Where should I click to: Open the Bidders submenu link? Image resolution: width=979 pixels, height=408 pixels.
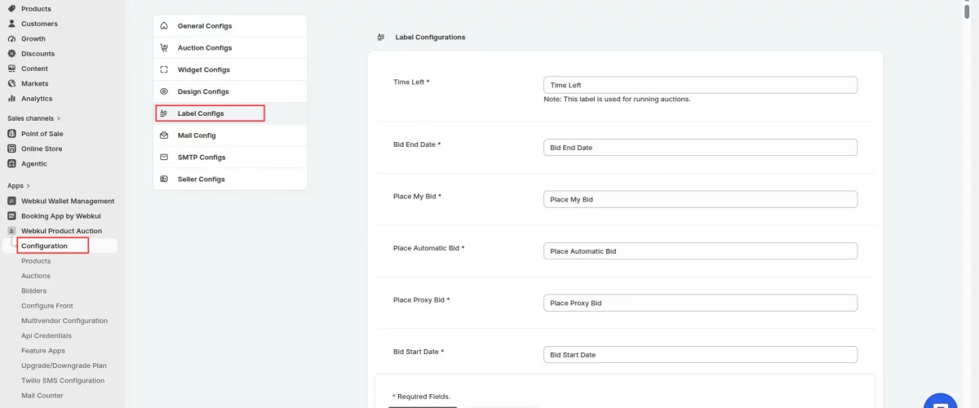(33, 290)
